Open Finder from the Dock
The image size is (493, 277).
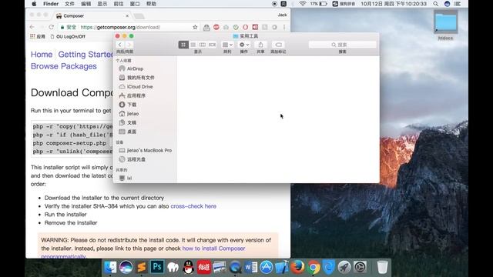coord(110,267)
